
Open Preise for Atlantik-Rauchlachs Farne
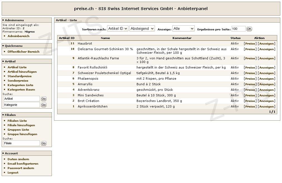click(250, 58)
